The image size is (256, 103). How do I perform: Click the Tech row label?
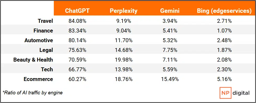[x=47, y=69]
